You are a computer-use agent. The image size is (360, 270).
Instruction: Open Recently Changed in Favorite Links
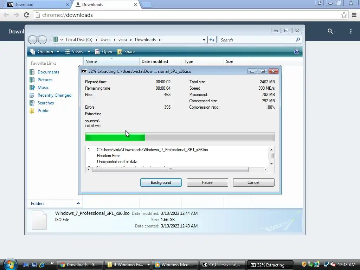tap(54, 95)
